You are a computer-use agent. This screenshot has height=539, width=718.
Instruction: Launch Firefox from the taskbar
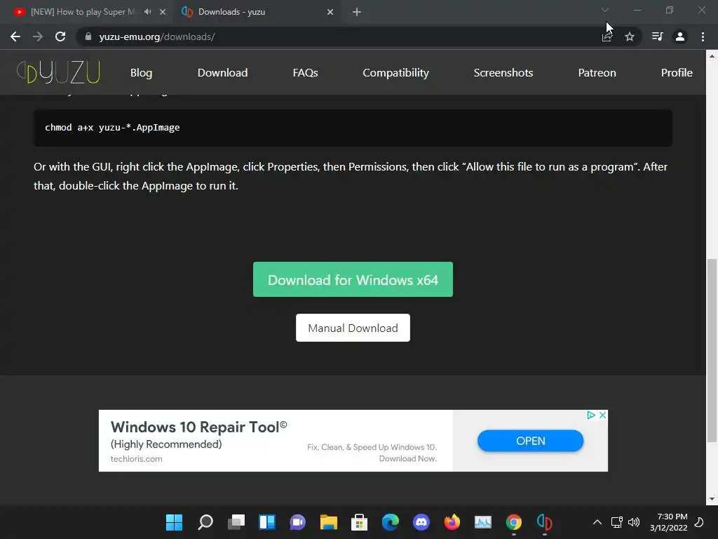click(x=452, y=522)
